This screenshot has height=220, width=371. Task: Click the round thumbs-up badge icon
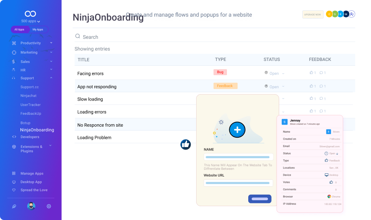point(185,144)
